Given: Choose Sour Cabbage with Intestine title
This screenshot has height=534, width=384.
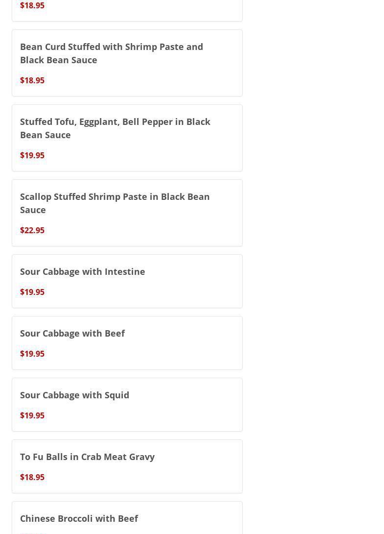Looking at the screenshot, I should point(82,271).
